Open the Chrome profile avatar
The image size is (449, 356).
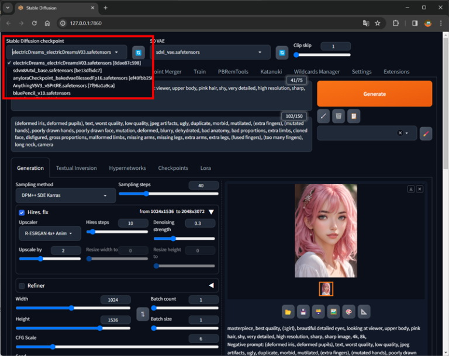click(x=428, y=23)
